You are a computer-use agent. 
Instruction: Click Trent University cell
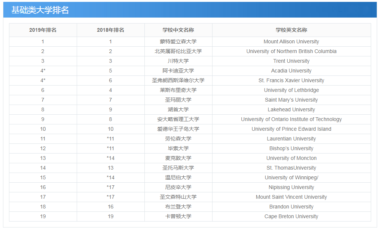click(x=291, y=61)
